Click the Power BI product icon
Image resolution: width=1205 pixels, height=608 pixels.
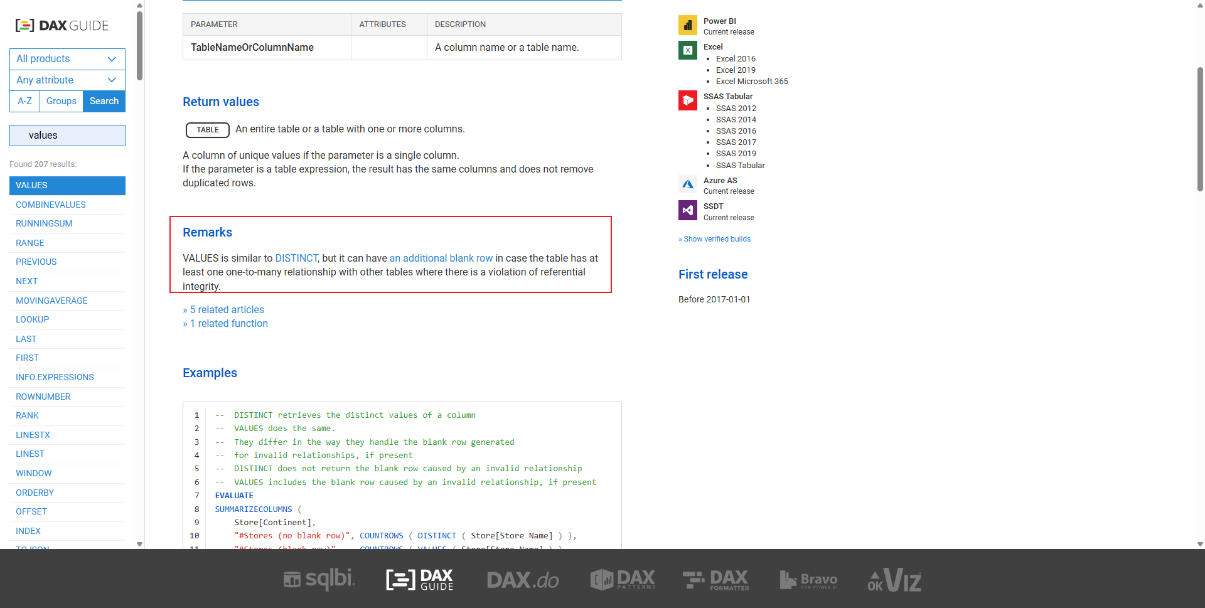(688, 25)
